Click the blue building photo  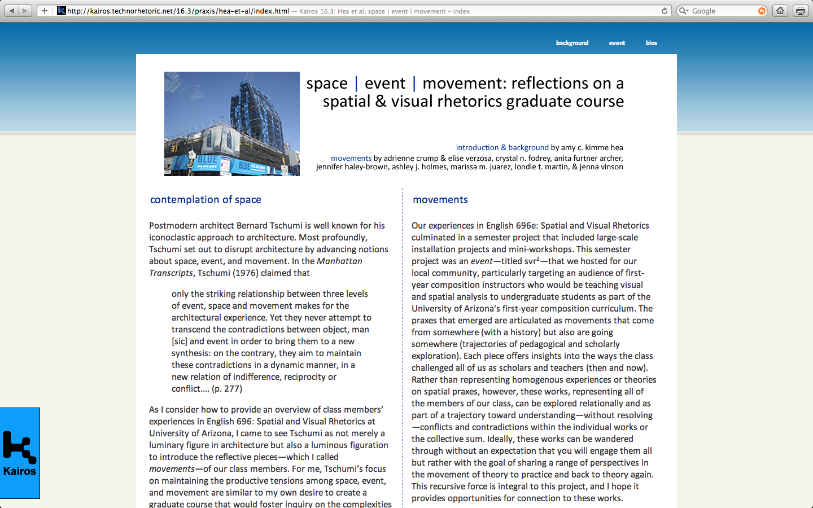[232, 124]
